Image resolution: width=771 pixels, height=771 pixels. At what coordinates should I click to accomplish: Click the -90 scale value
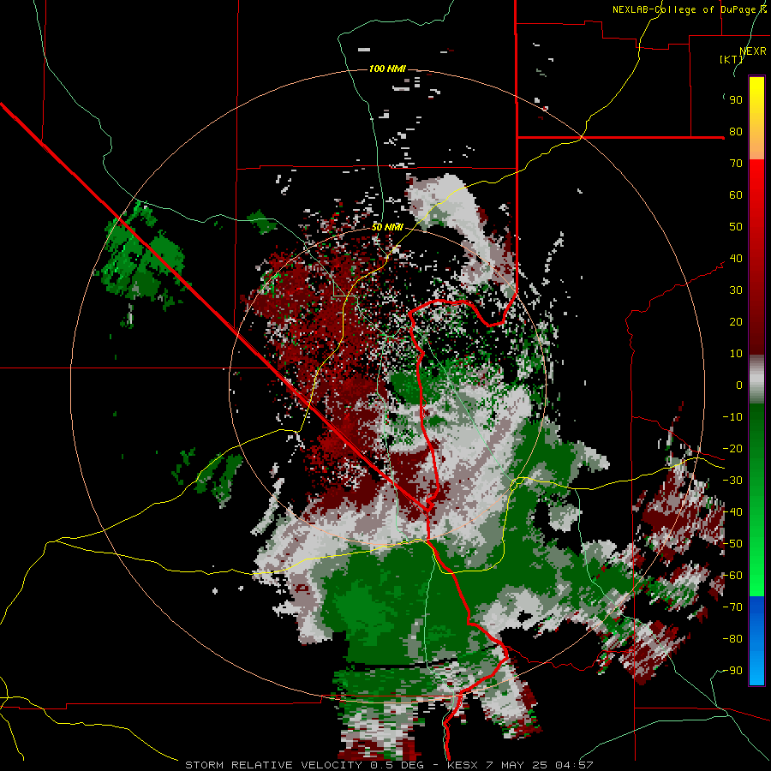click(732, 671)
